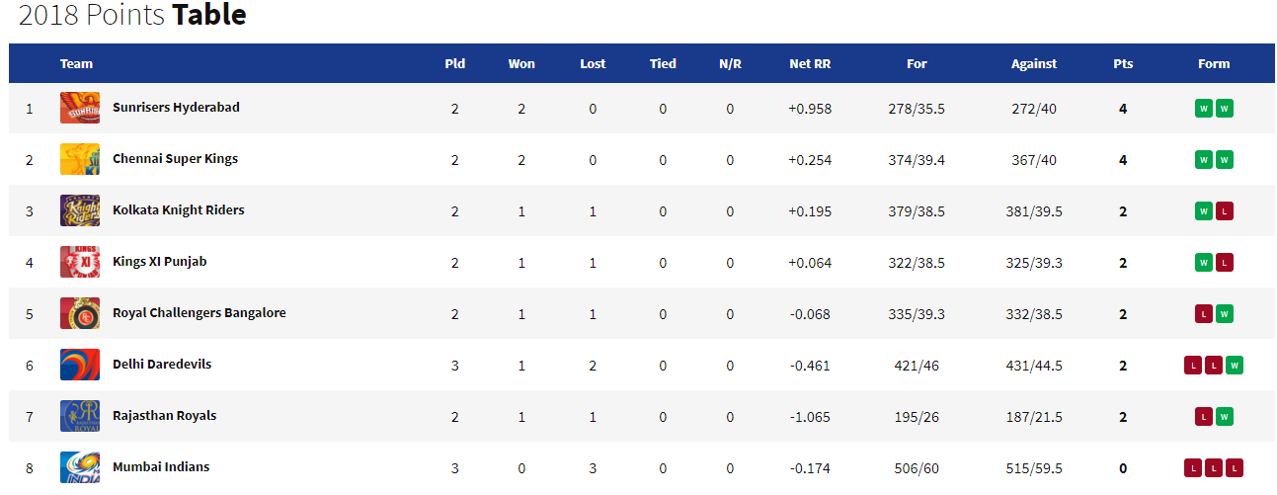The width and height of the screenshot is (1277, 495).
Task: Click Kolkata Knight Riders' red L form badge
Action: [x=1225, y=211]
